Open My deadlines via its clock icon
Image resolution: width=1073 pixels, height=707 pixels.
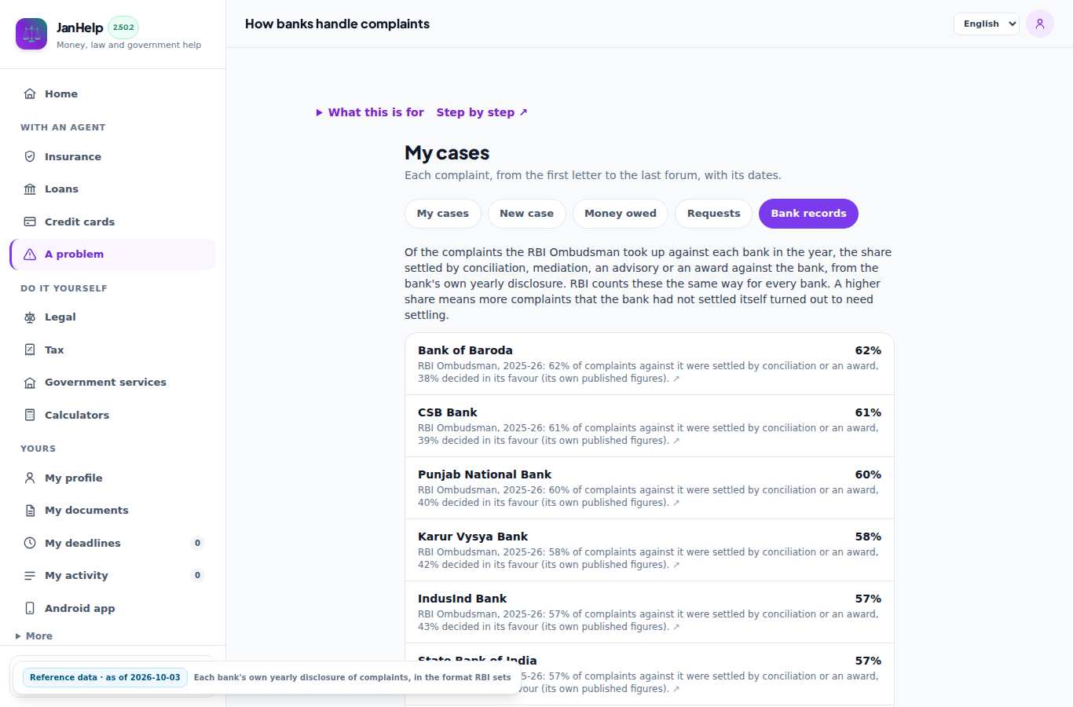coord(30,543)
